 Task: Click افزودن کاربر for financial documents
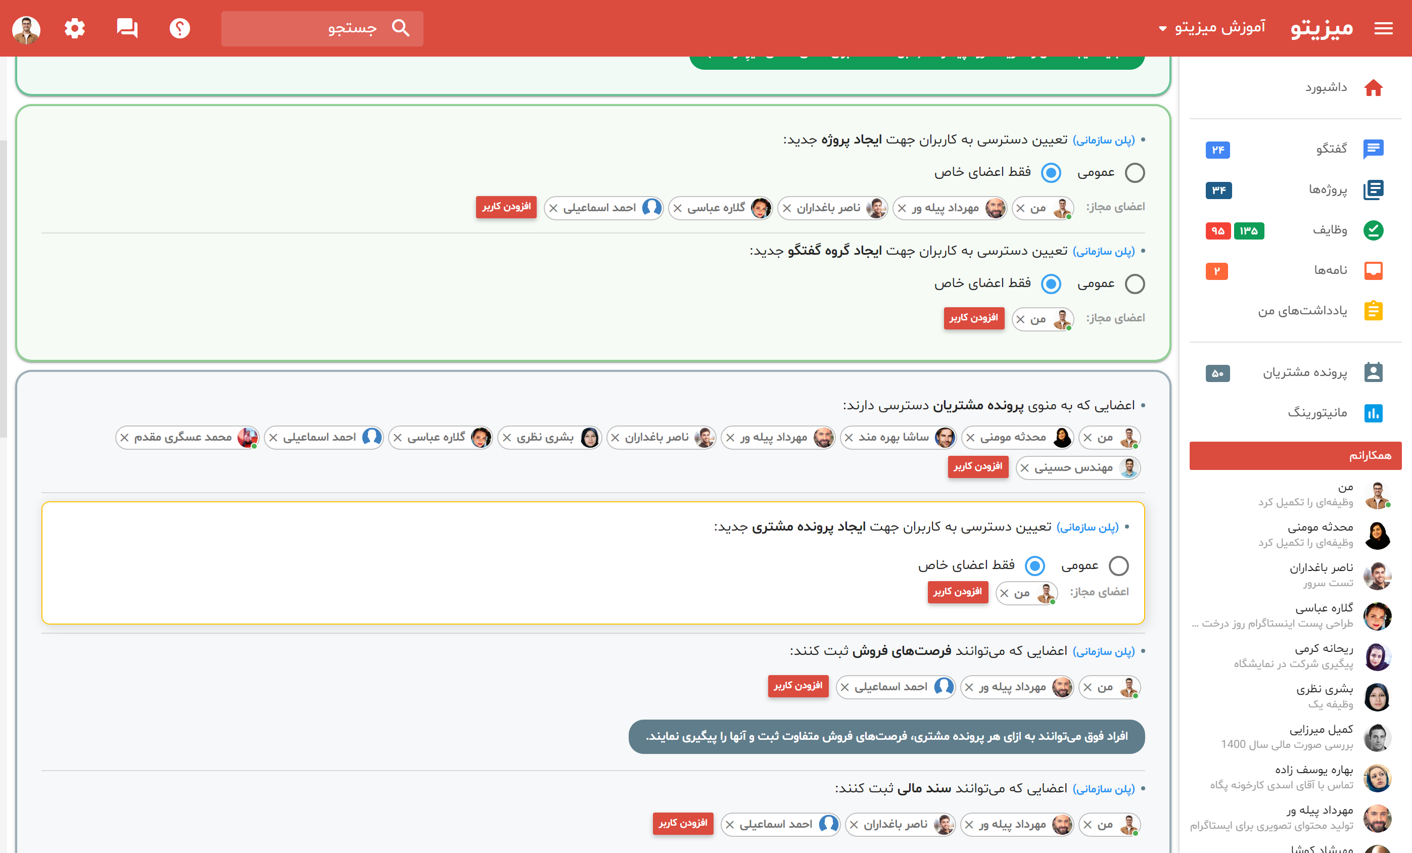click(x=683, y=823)
